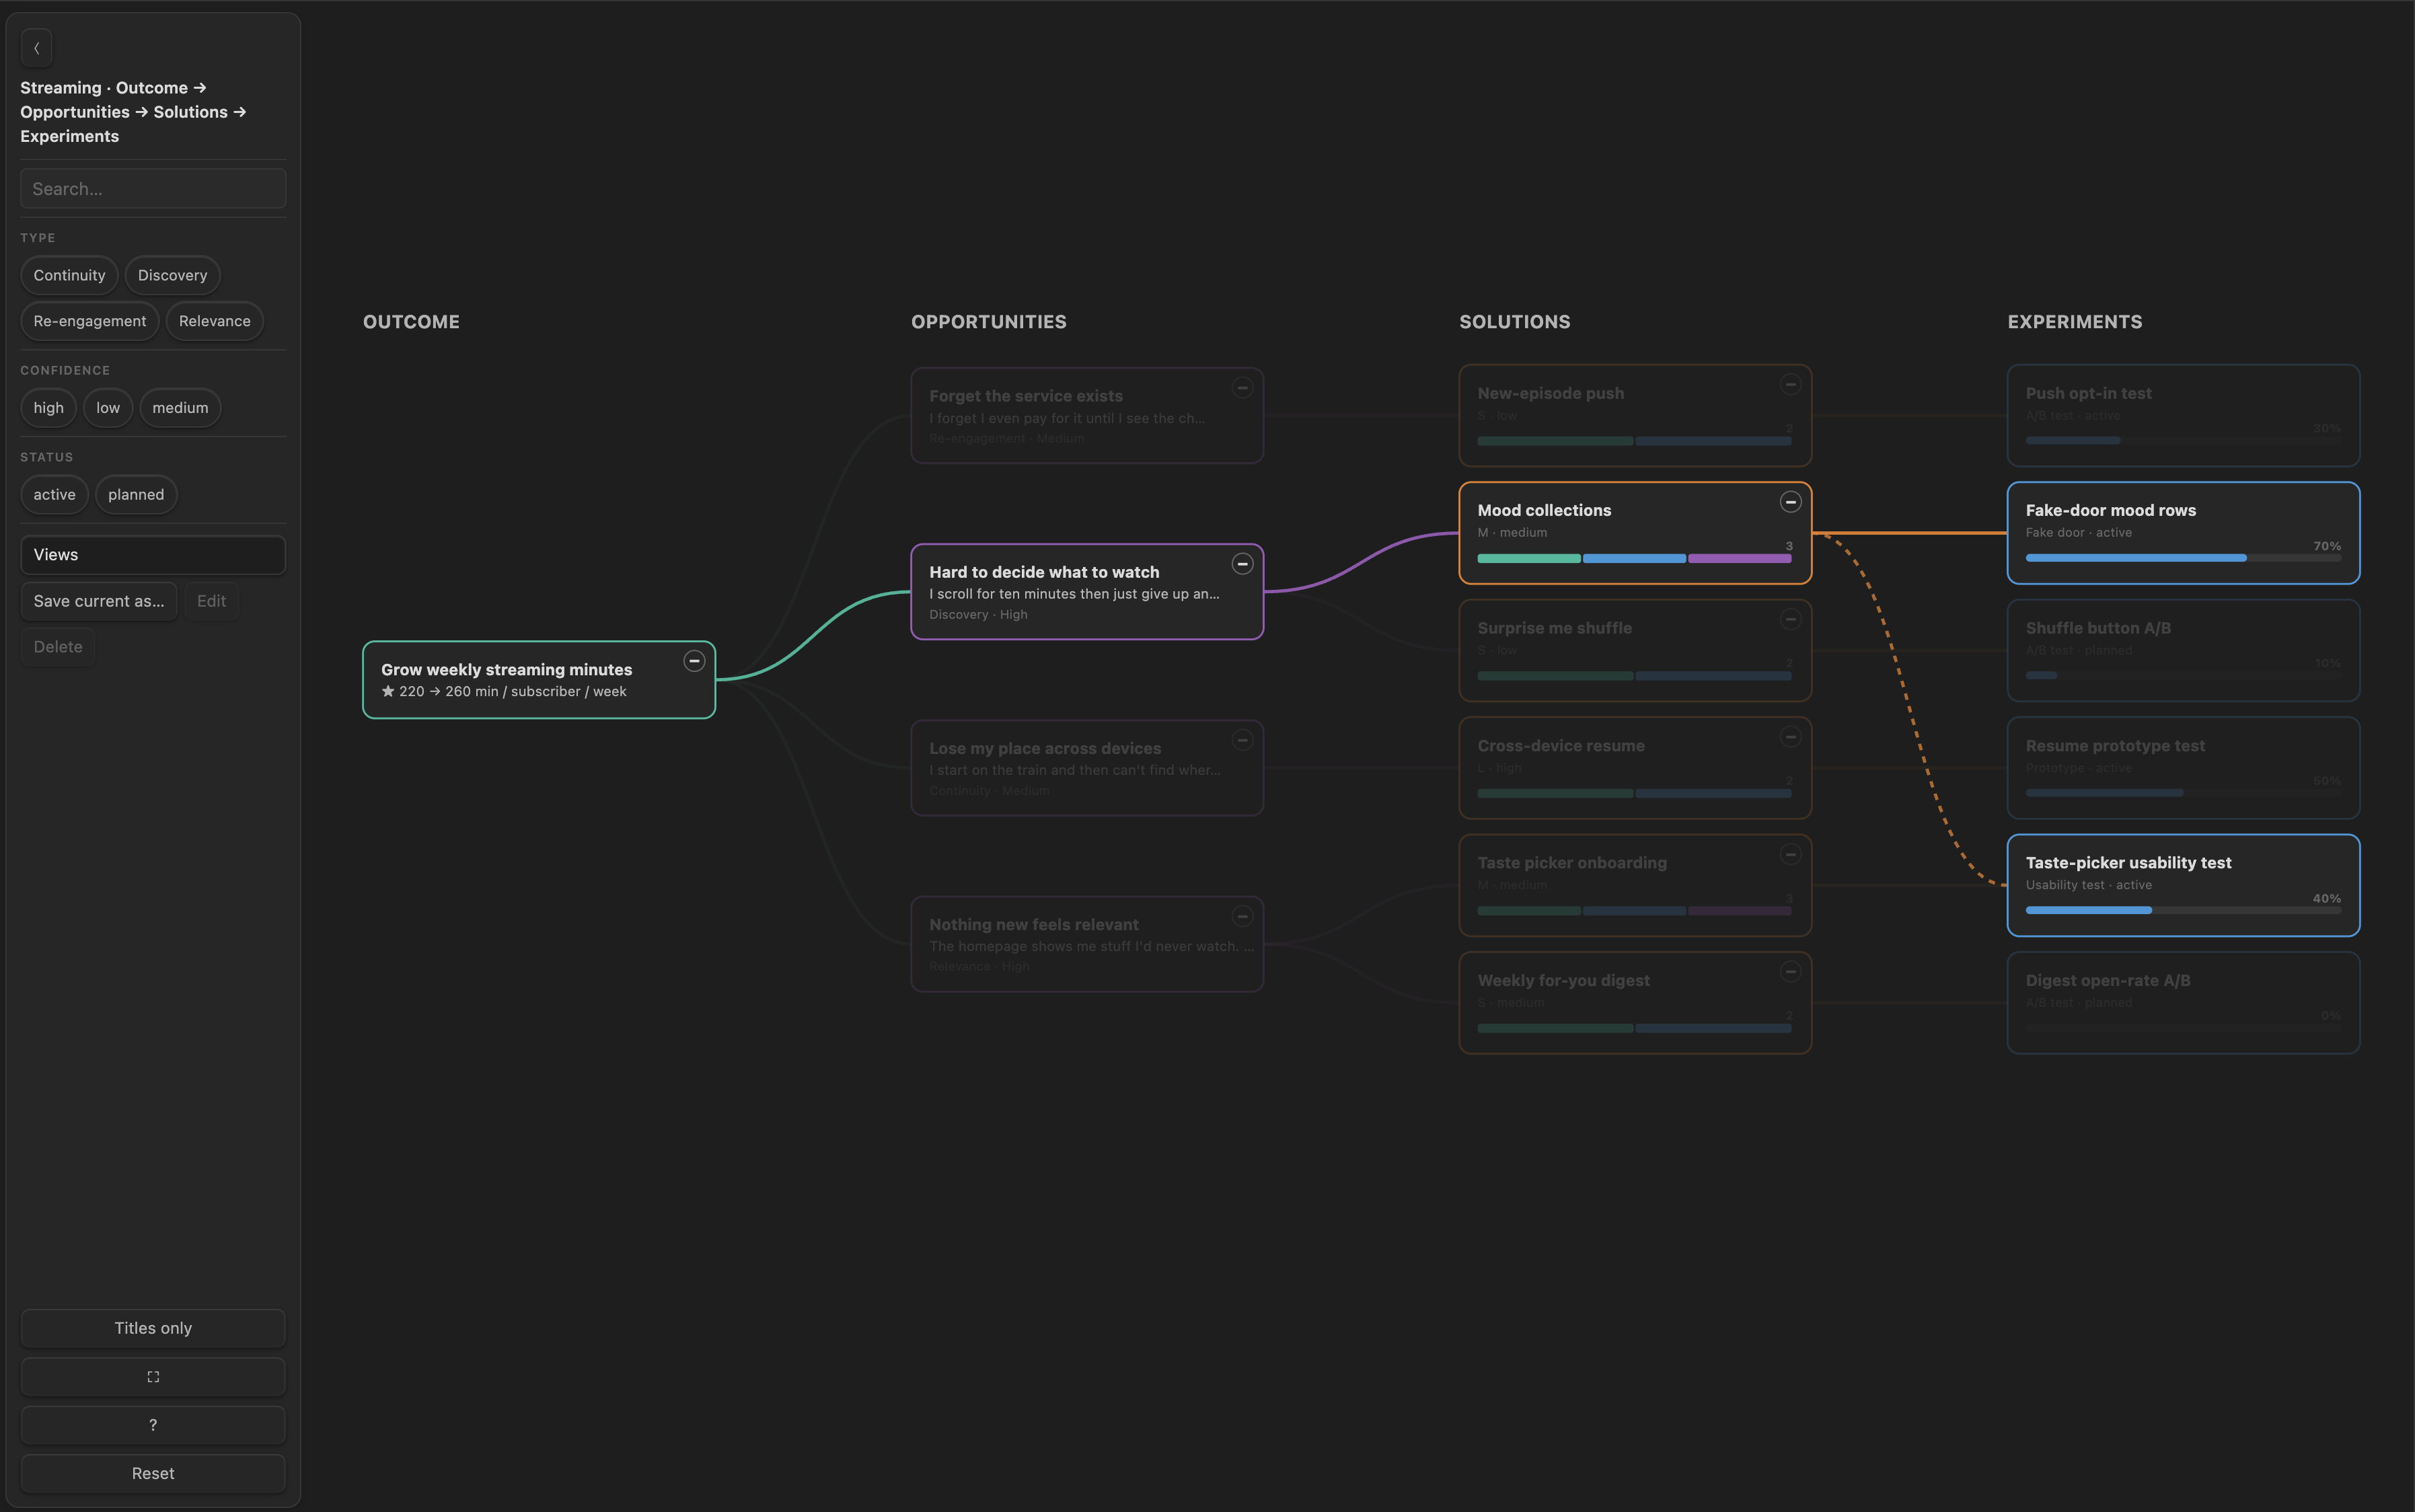Collapse the Mood collections node
2415x1512 pixels.
[x=1790, y=502]
